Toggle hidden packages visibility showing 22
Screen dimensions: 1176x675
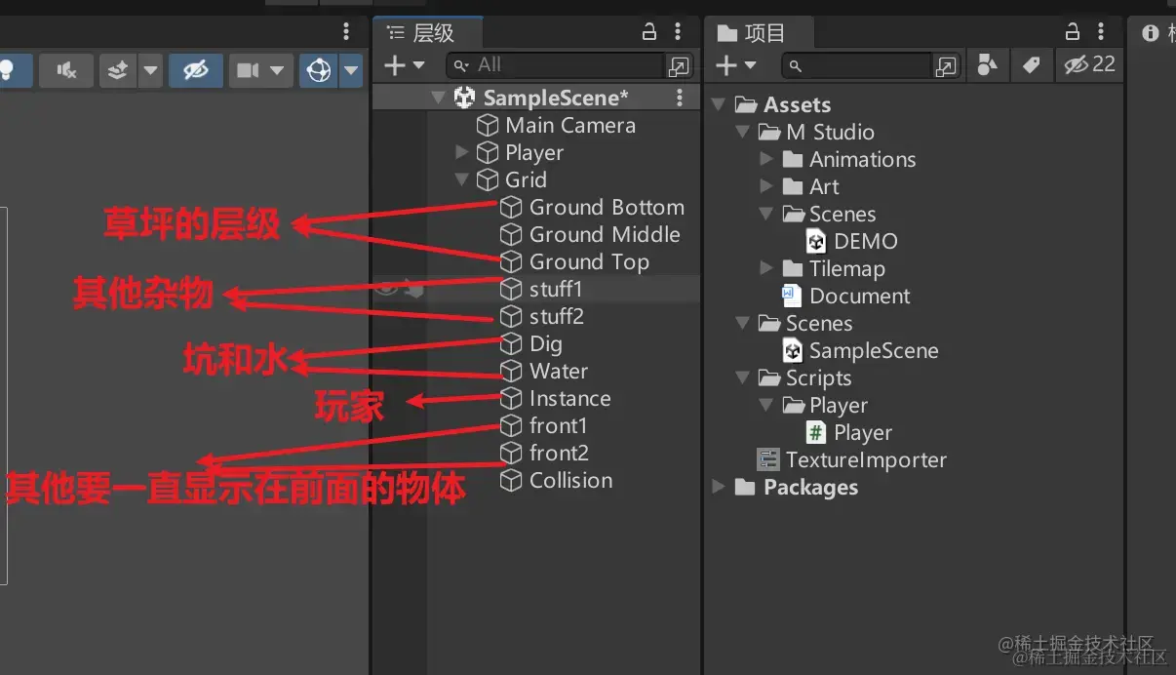click(1089, 65)
